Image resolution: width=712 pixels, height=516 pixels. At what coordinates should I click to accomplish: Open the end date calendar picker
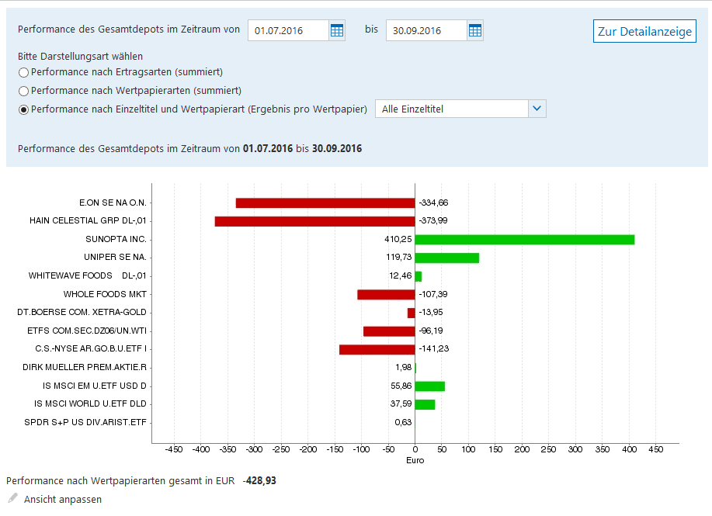tap(475, 30)
